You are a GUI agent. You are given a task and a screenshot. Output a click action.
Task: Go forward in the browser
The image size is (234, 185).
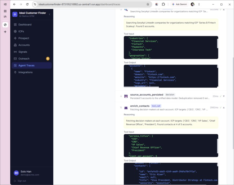point(21,4)
